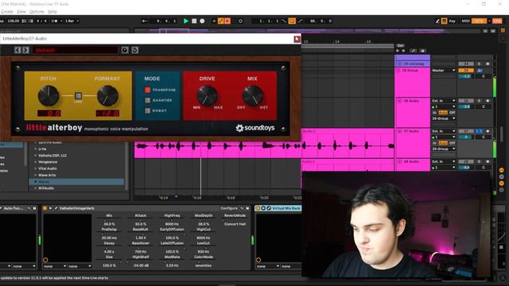This screenshot has height=286, width=509.
Task: Click the Formant knob
Action: pyautogui.click(x=107, y=95)
